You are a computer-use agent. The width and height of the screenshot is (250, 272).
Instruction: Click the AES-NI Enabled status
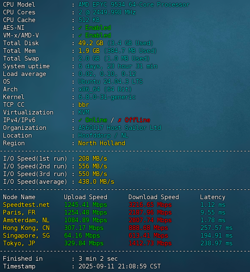point(95,28)
